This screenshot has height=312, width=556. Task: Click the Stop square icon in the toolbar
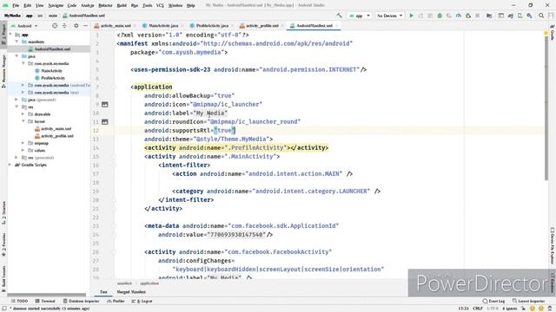click(x=477, y=16)
